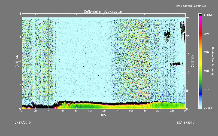Click the "18:" hour tick on UTC axis
The image size is (218, 136).
pyautogui.click(x=144, y=111)
